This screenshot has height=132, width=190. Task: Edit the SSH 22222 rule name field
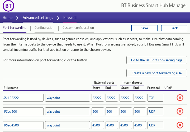(x=23, y=98)
